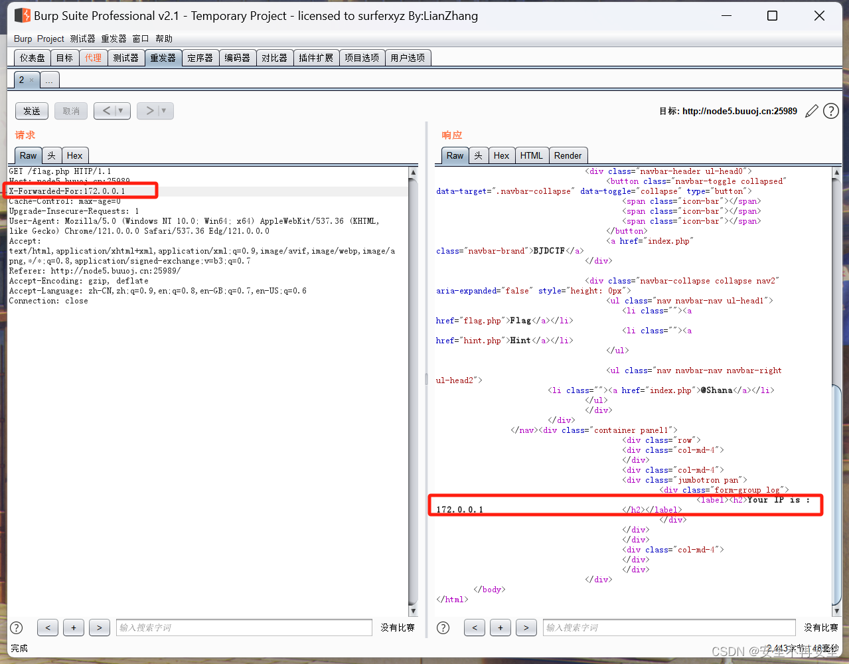Click the Accept-Language header line
This screenshot has width=849, height=664.
pyautogui.click(x=158, y=291)
